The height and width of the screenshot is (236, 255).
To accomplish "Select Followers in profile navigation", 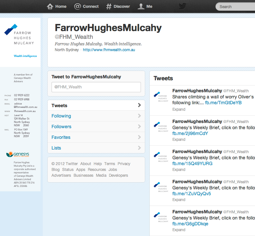I will (x=96, y=127).
